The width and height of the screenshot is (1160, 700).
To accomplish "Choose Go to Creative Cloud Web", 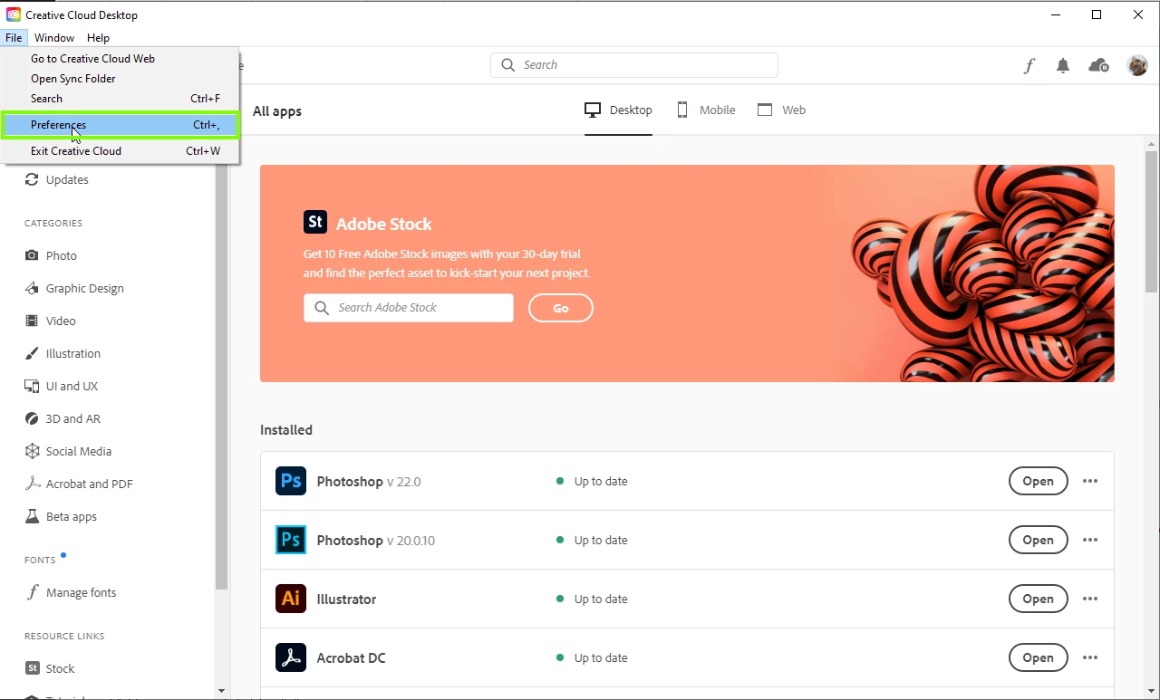I will [x=120, y=59].
